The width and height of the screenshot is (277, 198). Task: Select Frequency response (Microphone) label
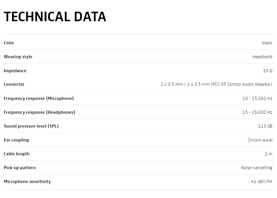pos(39,98)
